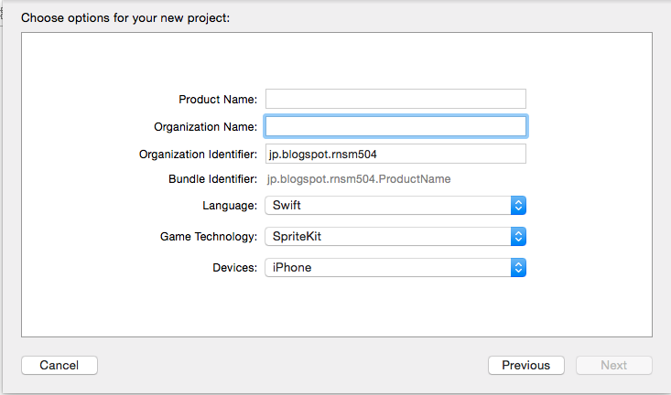Click the "Organization Identifier:" label
Screen dimensions: 671x395
198,154
